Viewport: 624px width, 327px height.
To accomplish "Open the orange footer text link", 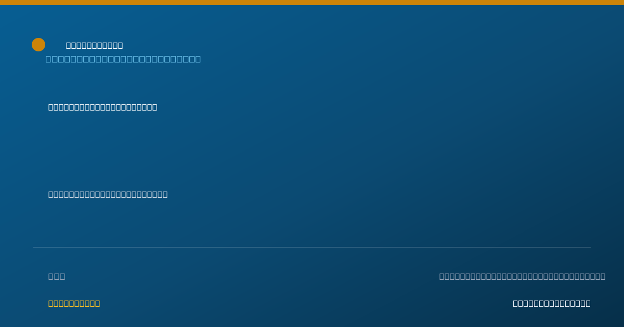I will pos(74,304).
